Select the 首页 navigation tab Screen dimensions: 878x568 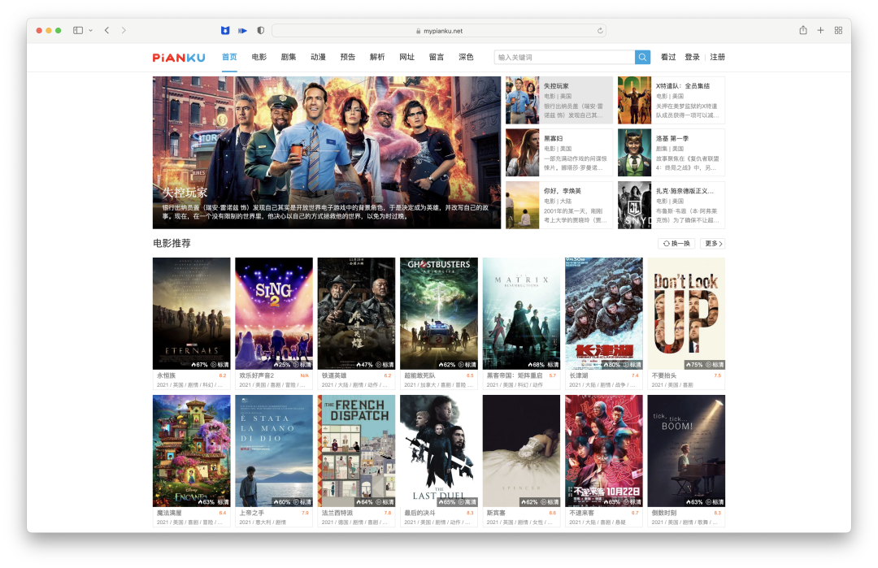pos(229,57)
